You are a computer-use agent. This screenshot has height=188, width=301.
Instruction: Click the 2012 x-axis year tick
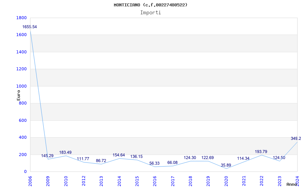tap(84, 181)
